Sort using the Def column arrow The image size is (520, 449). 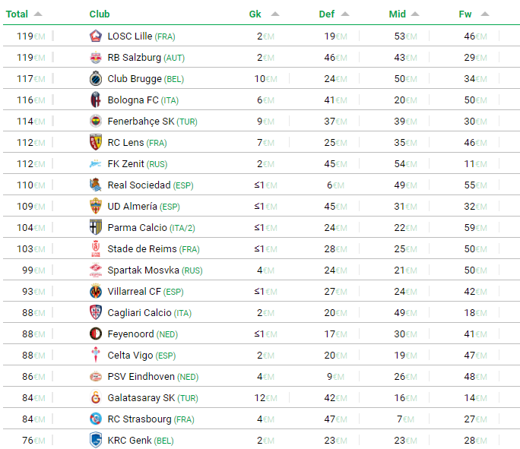[x=345, y=14]
